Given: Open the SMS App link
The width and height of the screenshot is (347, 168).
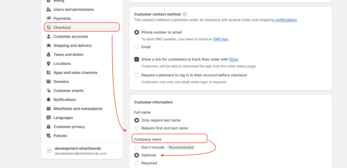Looking at the screenshot, I should click(x=221, y=39).
